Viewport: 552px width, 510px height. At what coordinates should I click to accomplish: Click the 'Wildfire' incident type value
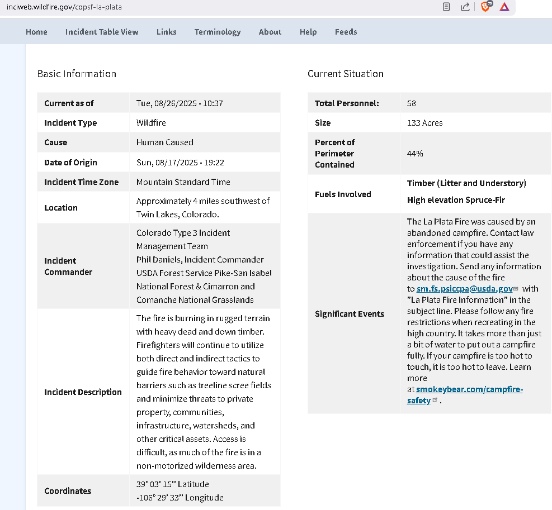(x=151, y=123)
